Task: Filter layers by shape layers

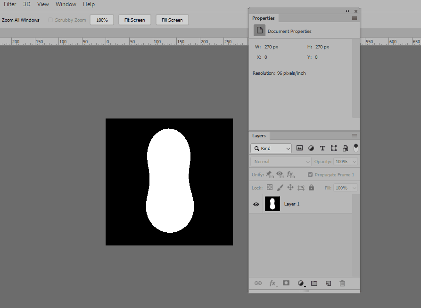Action: coord(334,148)
